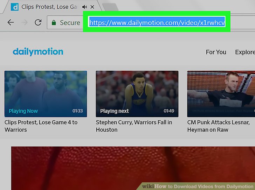The width and height of the screenshot is (255, 190).
Task: Click the main video player area
Action: [133, 168]
